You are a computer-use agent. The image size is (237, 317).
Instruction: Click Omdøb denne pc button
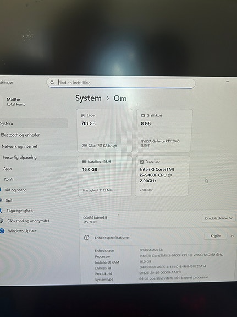pyautogui.click(x=219, y=218)
